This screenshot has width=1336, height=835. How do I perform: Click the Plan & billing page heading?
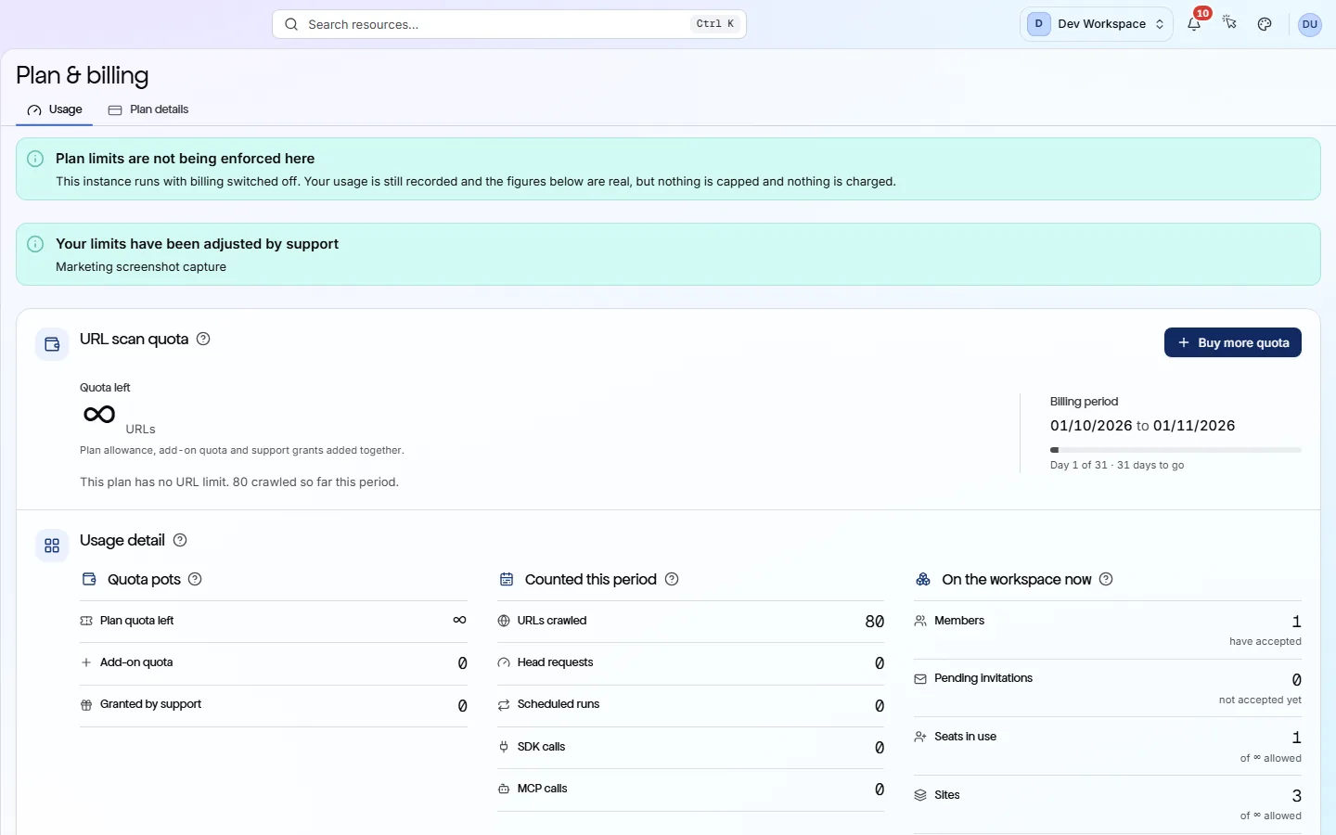click(x=82, y=75)
